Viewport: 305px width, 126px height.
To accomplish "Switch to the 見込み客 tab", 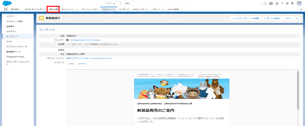I will 53,9.
